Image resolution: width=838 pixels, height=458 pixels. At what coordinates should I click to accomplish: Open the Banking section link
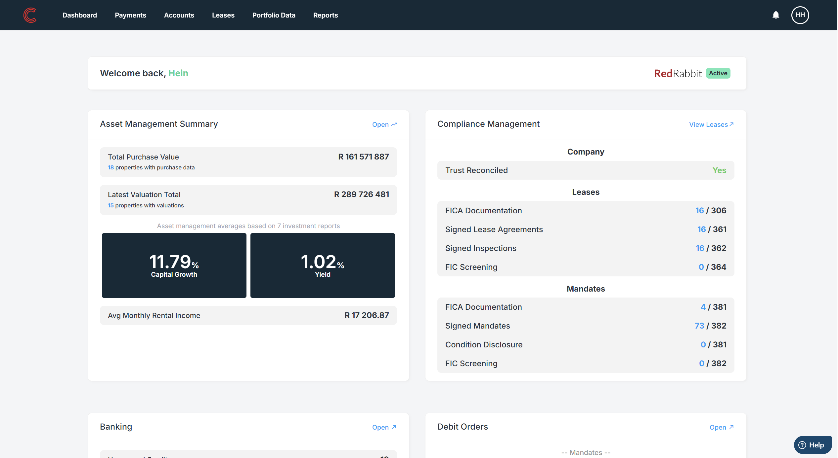[x=384, y=427]
